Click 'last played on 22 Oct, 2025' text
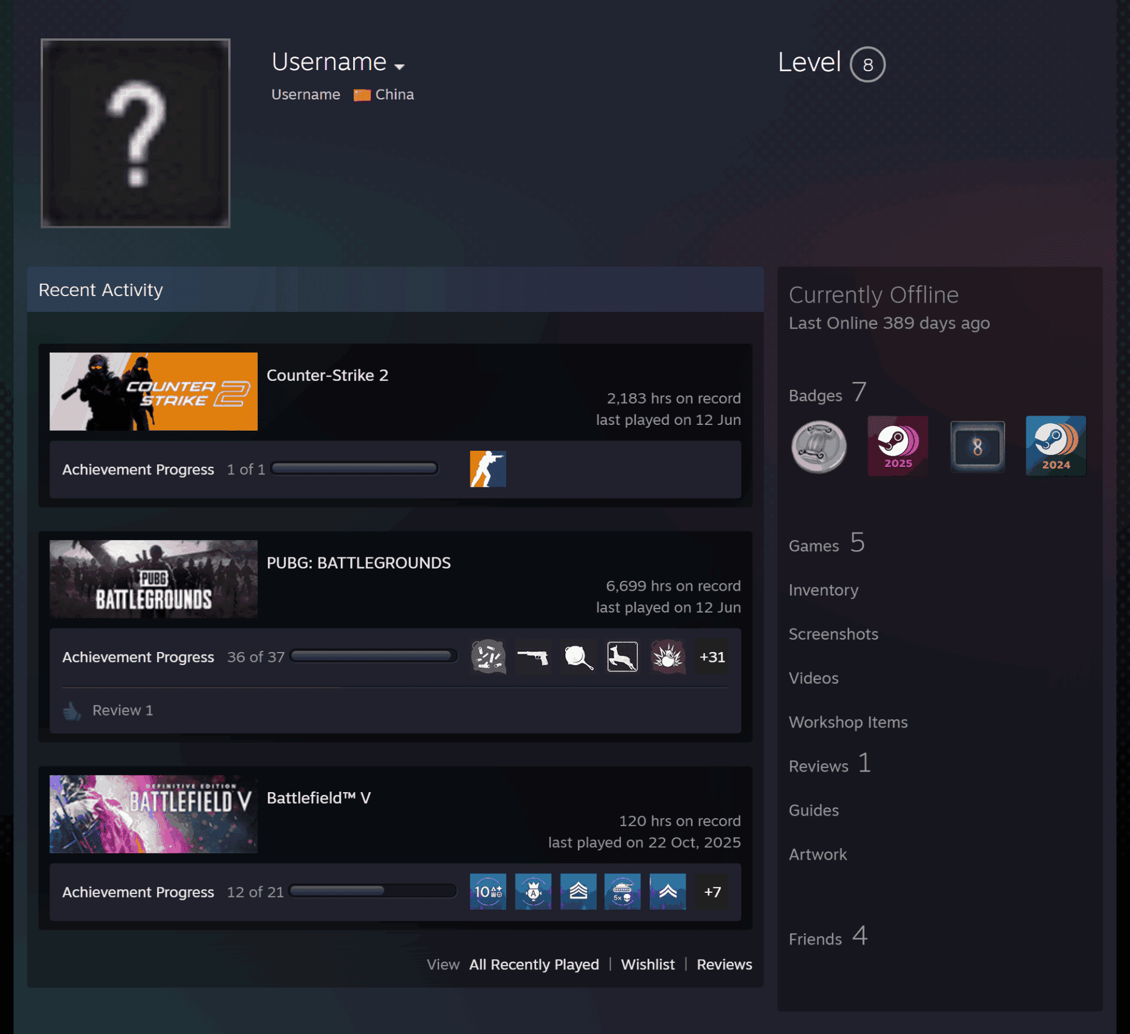The height and width of the screenshot is (1034, 1130). 644,843
